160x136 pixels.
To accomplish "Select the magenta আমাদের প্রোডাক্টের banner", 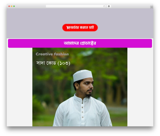I will pyautogui.click(x=80, y=43).
